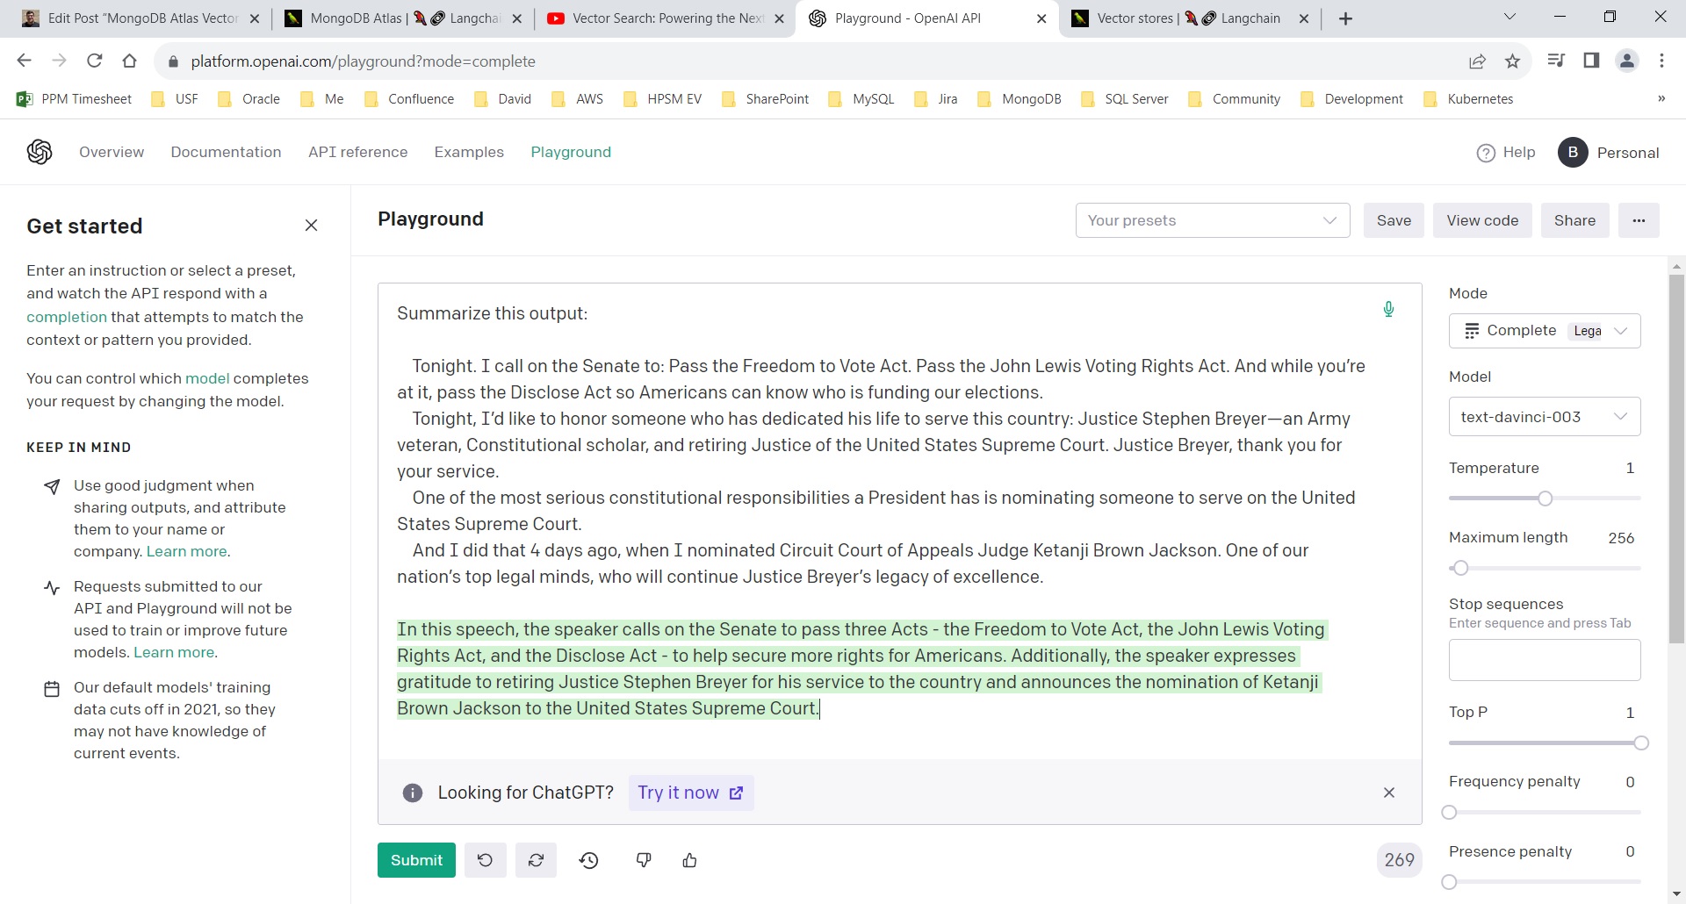This screenshot has height=904, width=1686.
Task: Close the YouTube Vector Search tab
Action: pyautogui.click(x=778, y=18)
